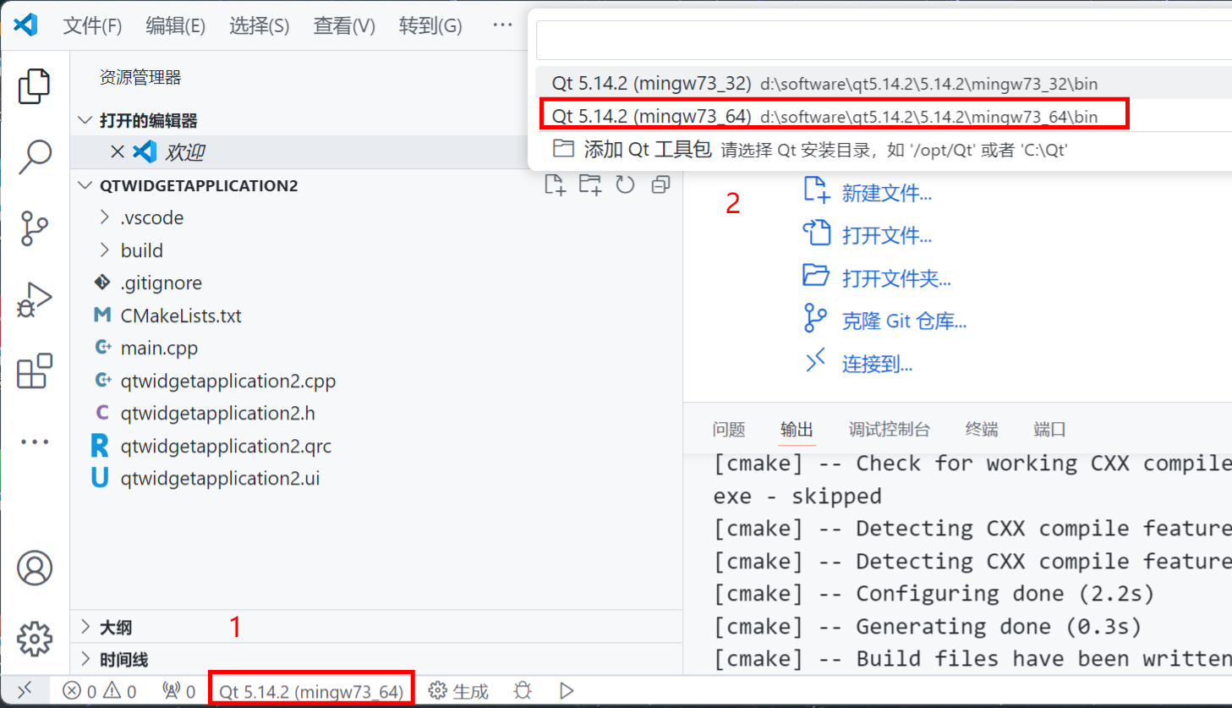The height and width of the screenshot is (708, 1232).
Task: Run target via play icon in status bar
Action: tap(567, 691)
